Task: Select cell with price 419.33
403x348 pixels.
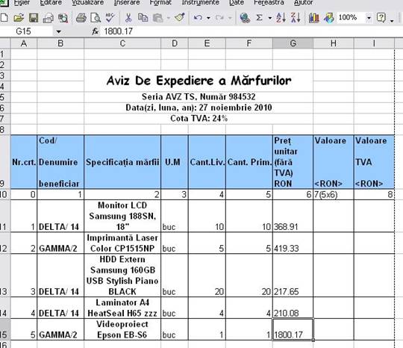Action: point(293,243)
